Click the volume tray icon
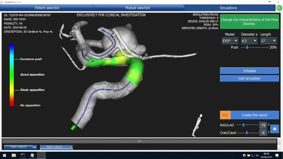This screenshot has height=159, width=283. point(257,155)
